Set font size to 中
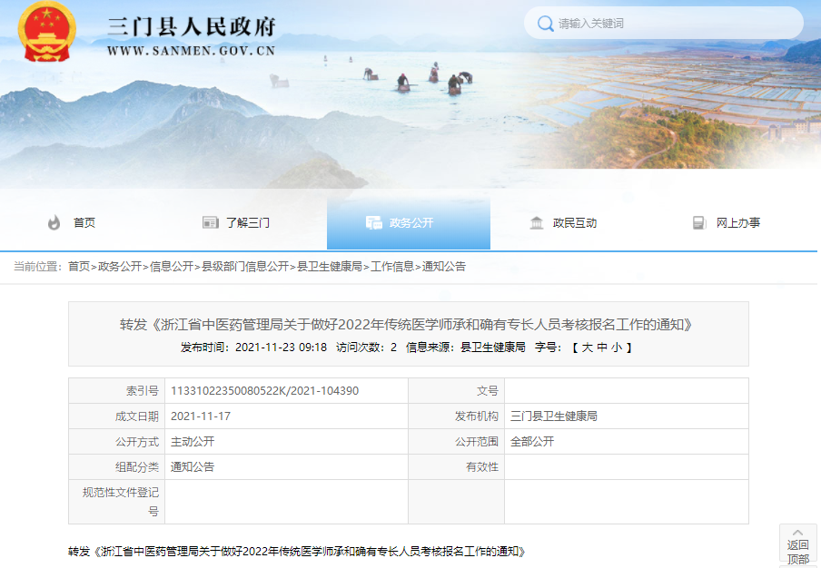821x568 pixels. pyautogui.click(x=602, y=348)
